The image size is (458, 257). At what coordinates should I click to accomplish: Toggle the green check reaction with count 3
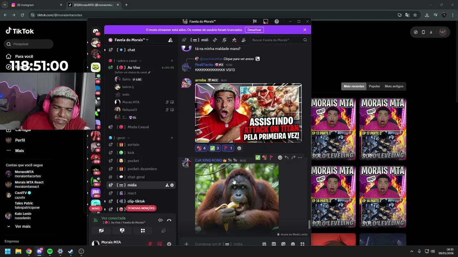[215, 148]
